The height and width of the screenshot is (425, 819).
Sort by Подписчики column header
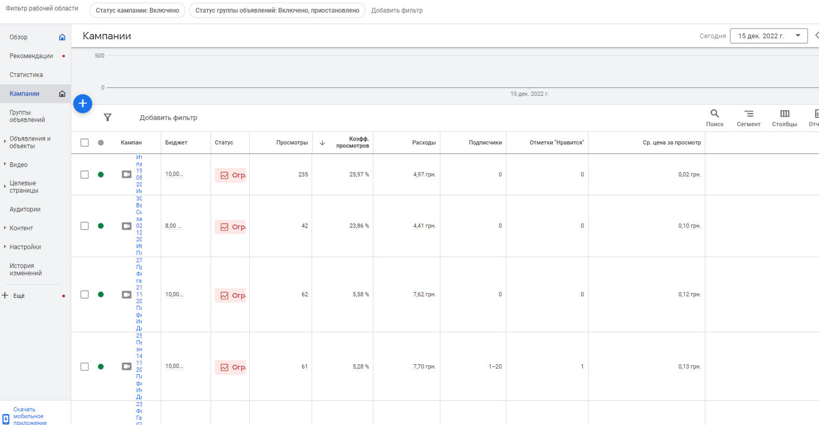(485, 143)
